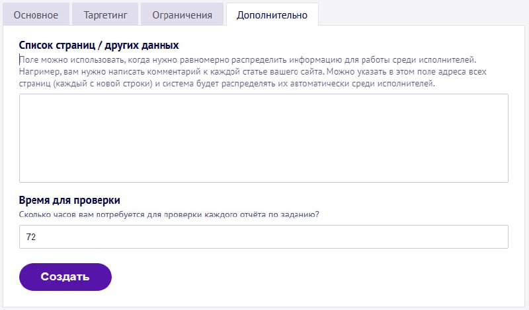The height and width of the screenshot is (310, 529).
Task: Place the cursor after the value 72
Action: (x=36, y=237)
